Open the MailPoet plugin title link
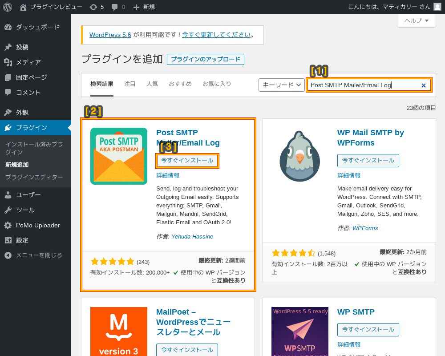 (x=193, y=322)
